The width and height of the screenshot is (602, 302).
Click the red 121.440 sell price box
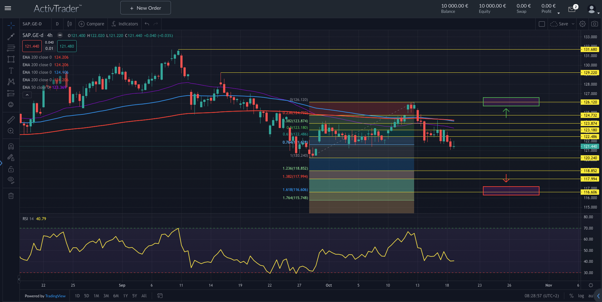pos(32,46)
